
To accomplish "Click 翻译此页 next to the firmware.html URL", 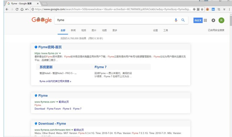I will coord(79,130).
